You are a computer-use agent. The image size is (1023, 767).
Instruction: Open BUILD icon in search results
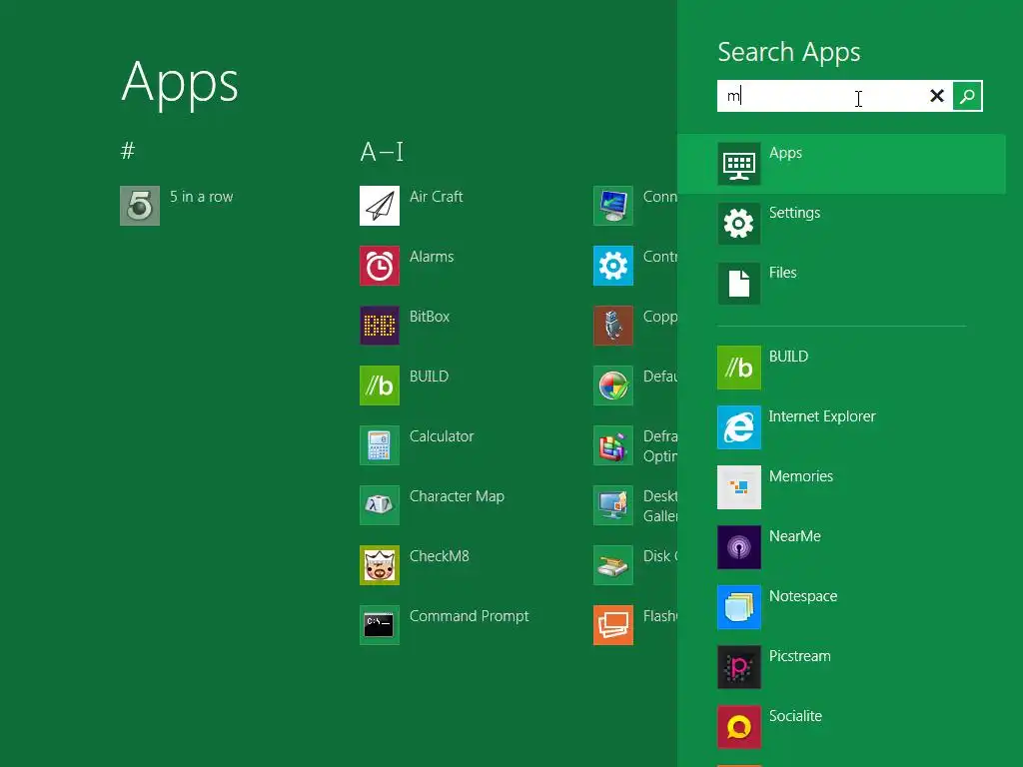pyautogui.click(x=738, y=368)
